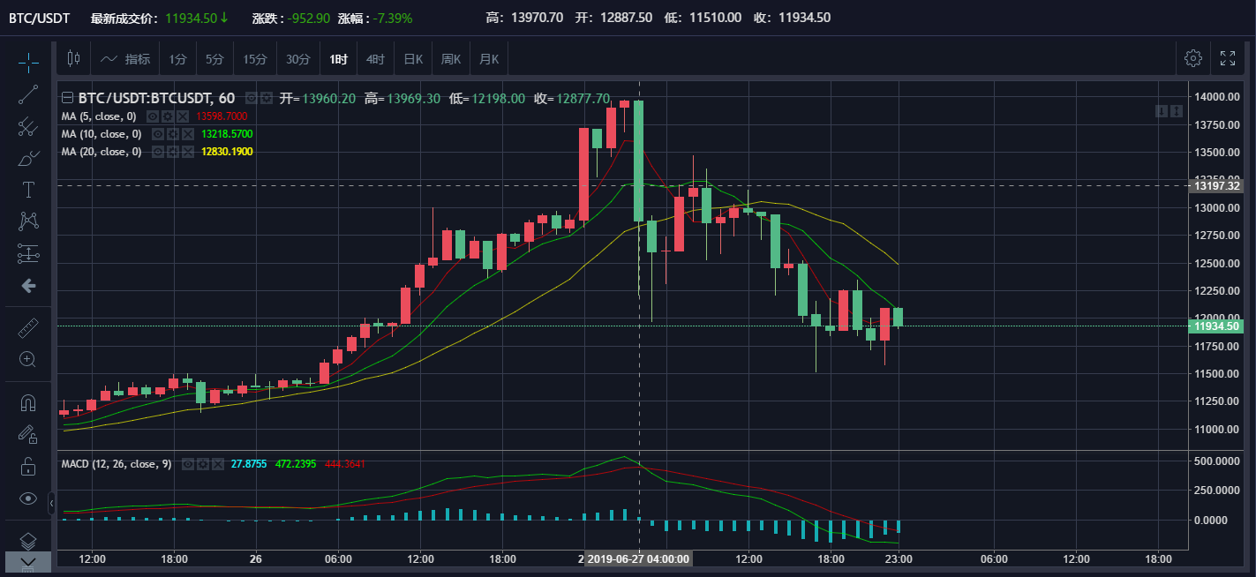Select the text annotation tool

point(28,190)
